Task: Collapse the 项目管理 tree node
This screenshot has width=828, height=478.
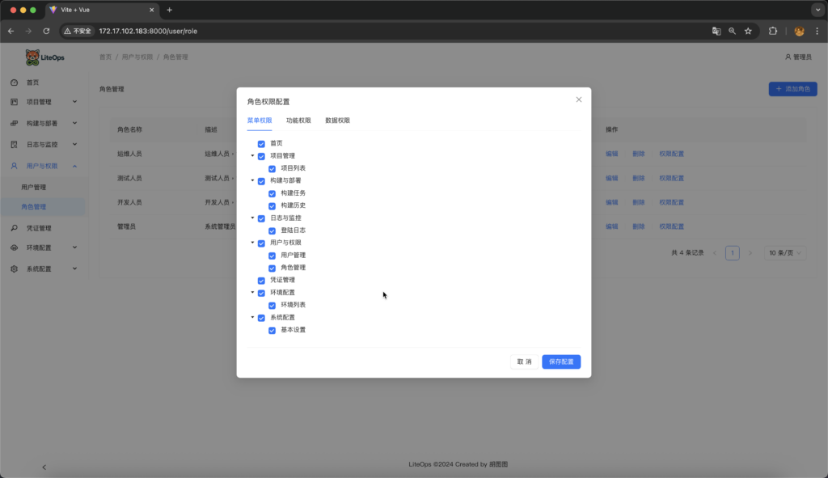Action: click(x=252, y=156)
